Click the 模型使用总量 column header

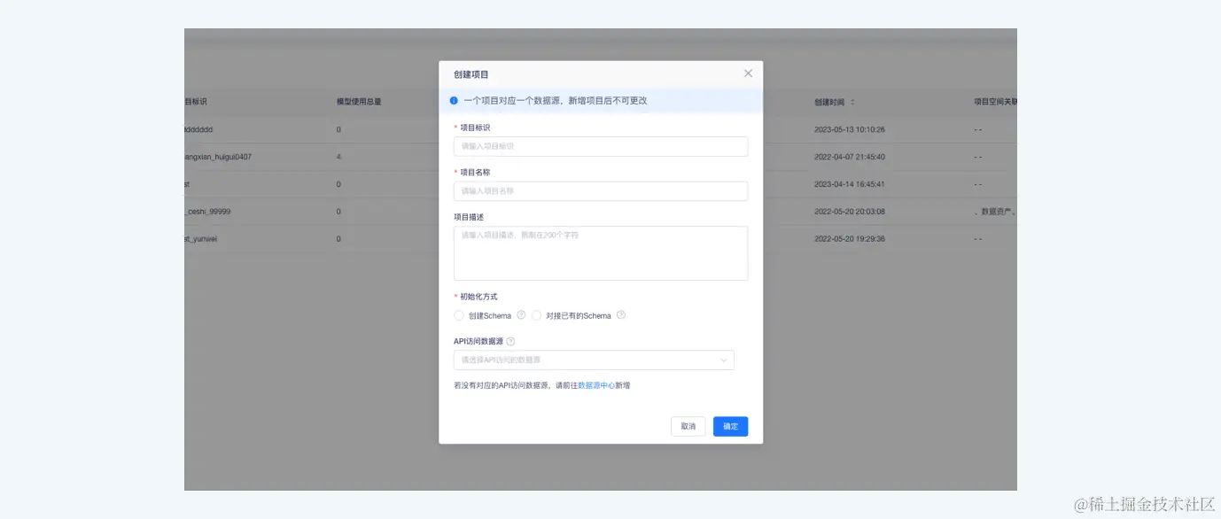pyautogui.click(x=359, y=102)
